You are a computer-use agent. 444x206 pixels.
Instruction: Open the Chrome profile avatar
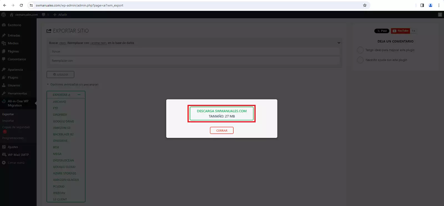tap(430, 5)
